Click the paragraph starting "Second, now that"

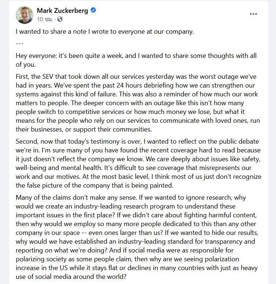click(138, 163)
